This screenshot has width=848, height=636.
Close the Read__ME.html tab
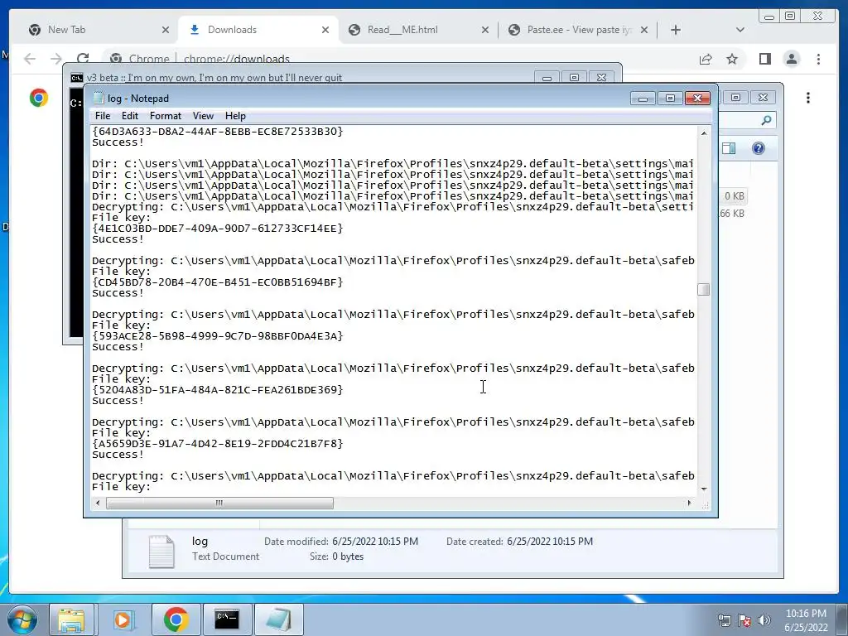(485, 31)
